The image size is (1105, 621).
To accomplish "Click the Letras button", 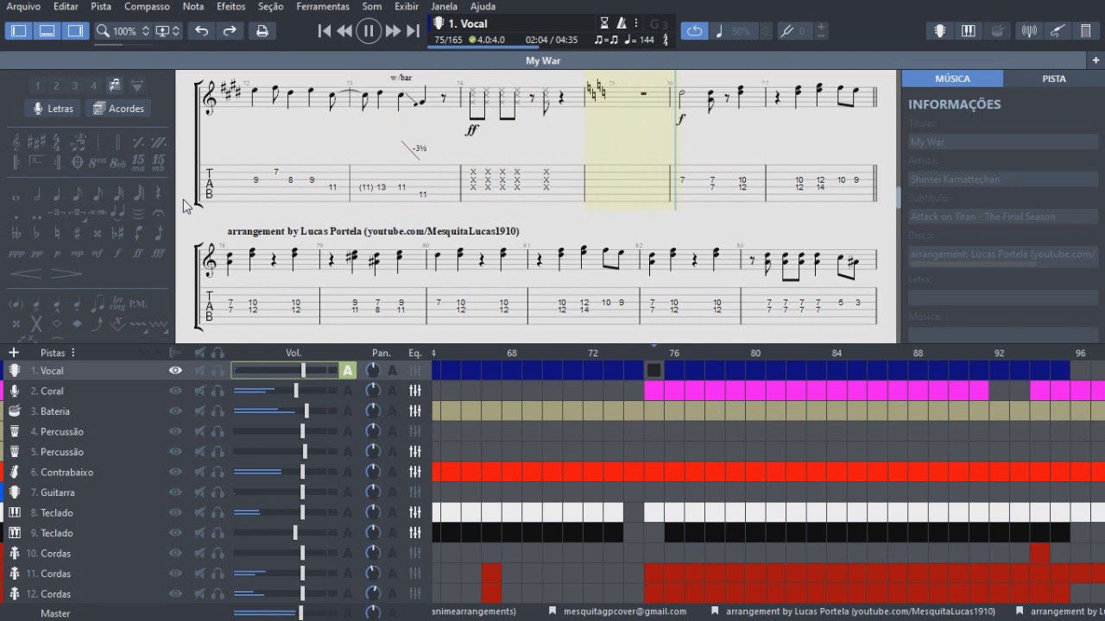I will [53, 109].
